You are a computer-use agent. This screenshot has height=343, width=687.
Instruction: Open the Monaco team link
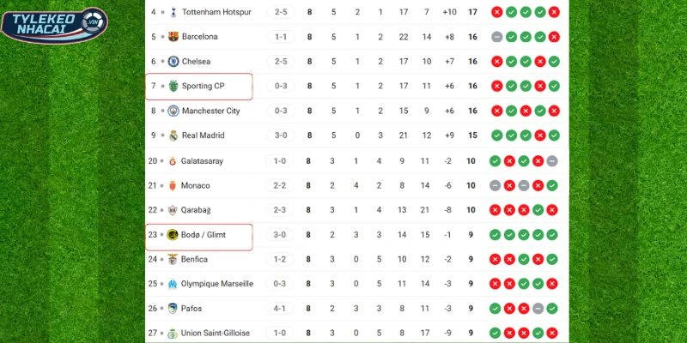pos(196,185)
